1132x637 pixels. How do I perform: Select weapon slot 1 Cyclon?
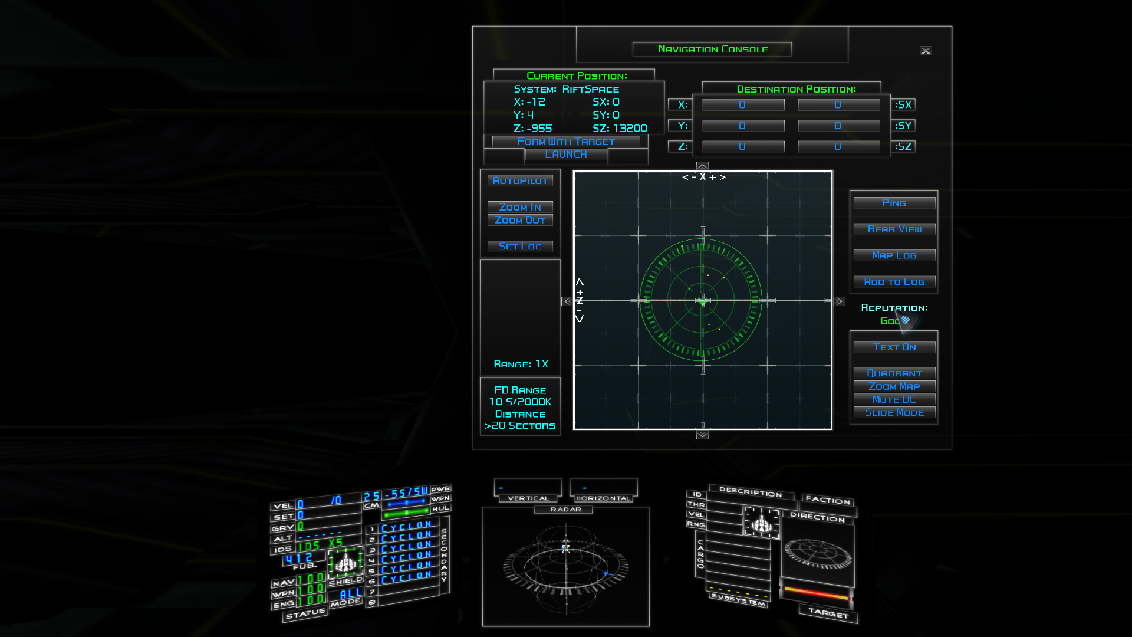tap(406, 527)
